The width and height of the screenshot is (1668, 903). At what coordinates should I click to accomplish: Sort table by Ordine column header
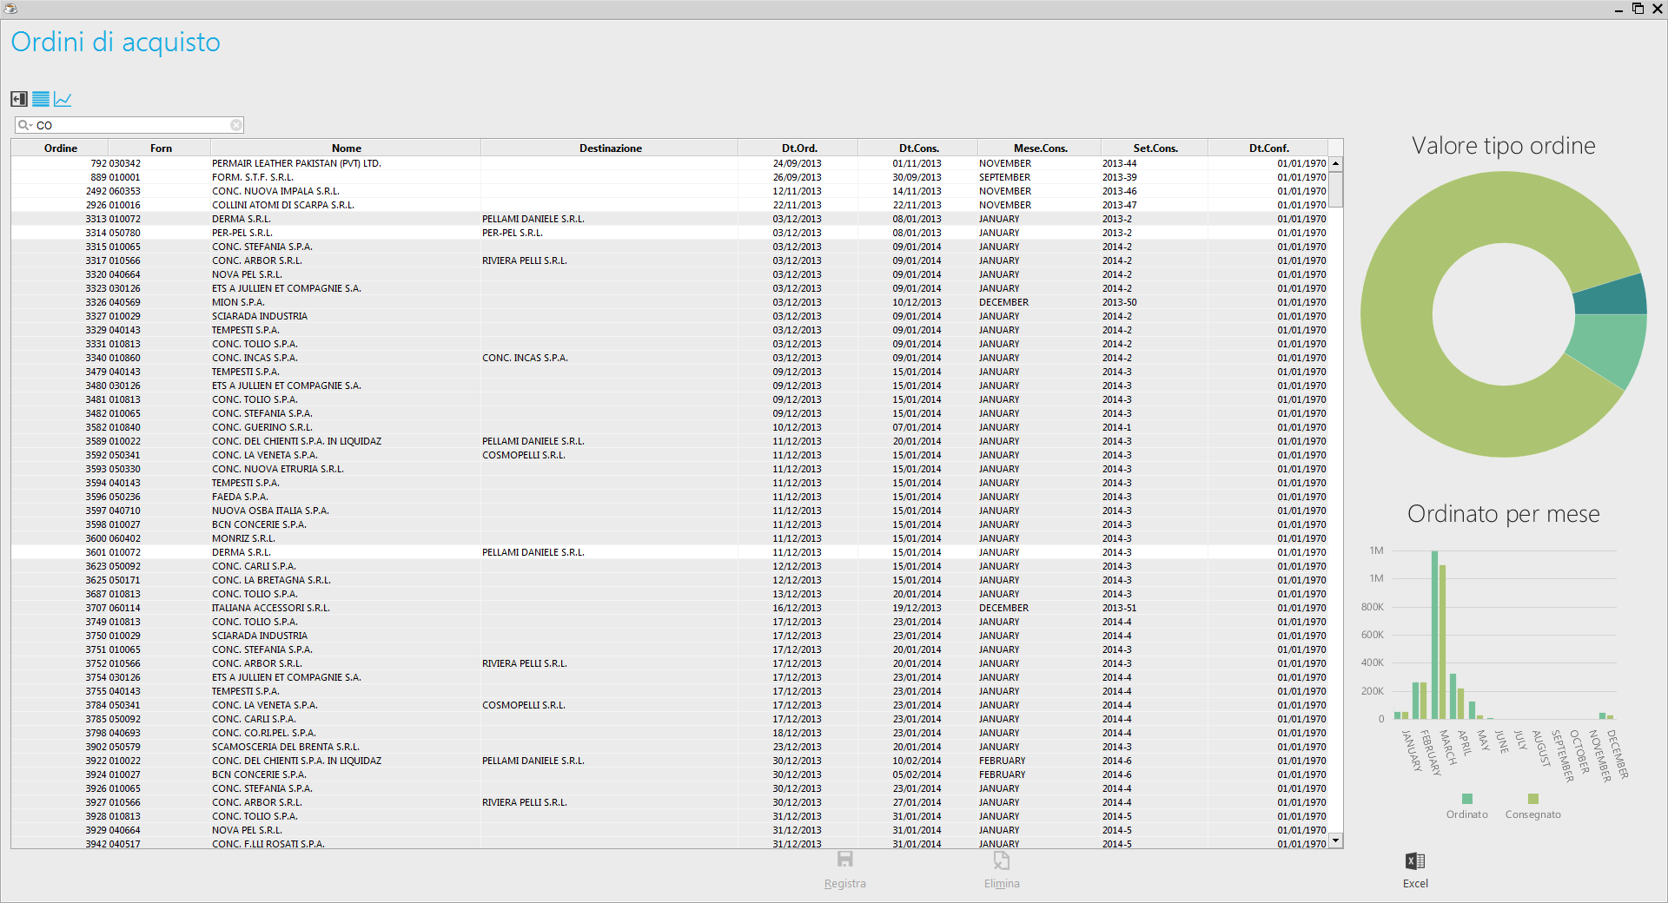click(60, 148)
